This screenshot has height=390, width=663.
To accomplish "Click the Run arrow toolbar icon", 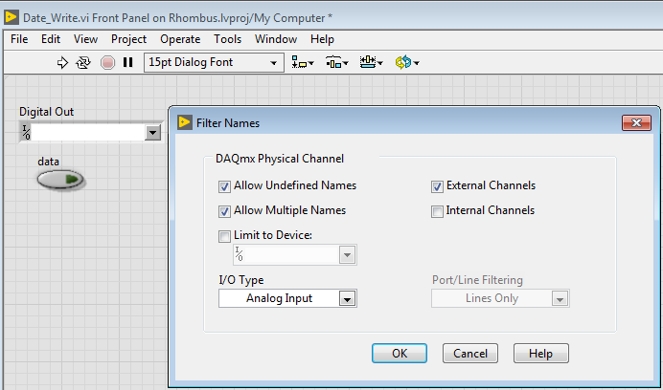I will click(62, 62).
